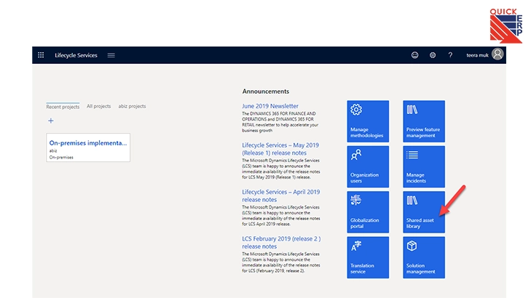Open the Translation service tile
Viewport: 531px width, 298px height.
click(368, 257)
